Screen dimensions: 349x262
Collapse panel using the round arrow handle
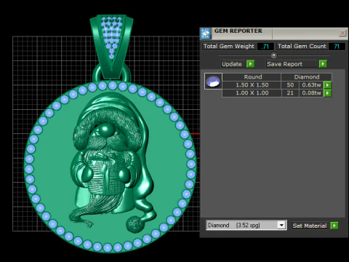pyautogui.click(x=273, y=55)
